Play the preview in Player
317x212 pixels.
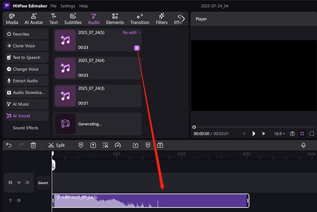(254, 133)
